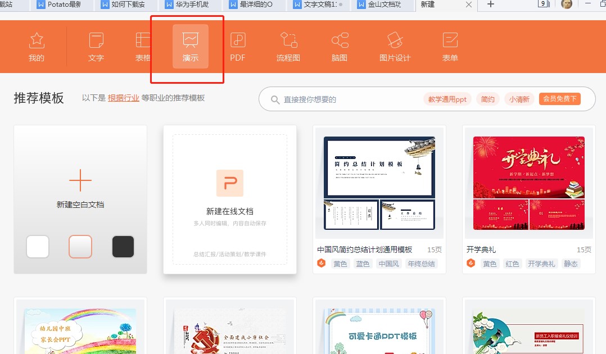Image resolution: width=606 pixels, height=354 pixels.
Task: Click 黄色 tag under 开学典礼 template
Action: pos(490,264)
